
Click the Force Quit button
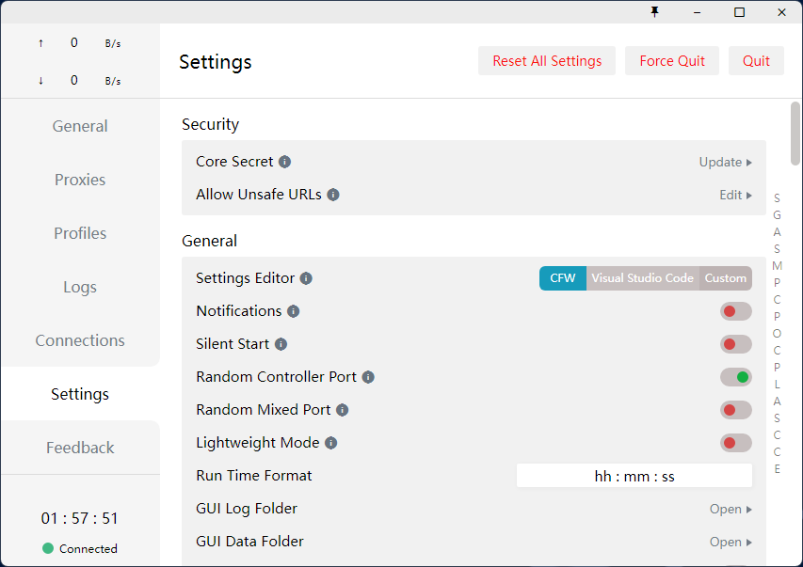(x=672, y=61)
